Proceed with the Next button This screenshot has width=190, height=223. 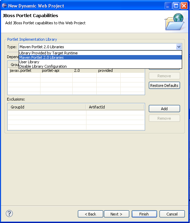117,214
